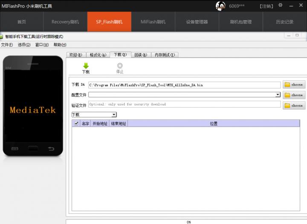
Task: Click the green download arrow icon
Action: pos(86,66)
